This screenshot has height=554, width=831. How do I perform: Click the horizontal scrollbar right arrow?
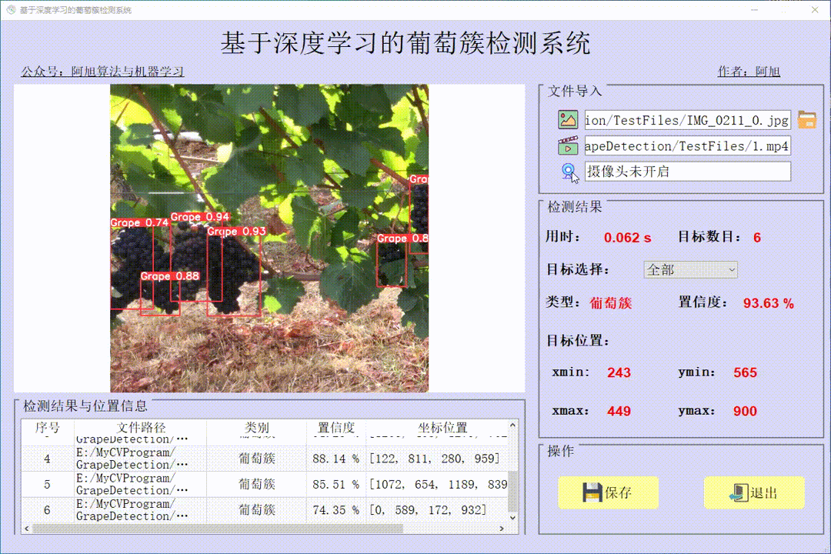point(502,529)
